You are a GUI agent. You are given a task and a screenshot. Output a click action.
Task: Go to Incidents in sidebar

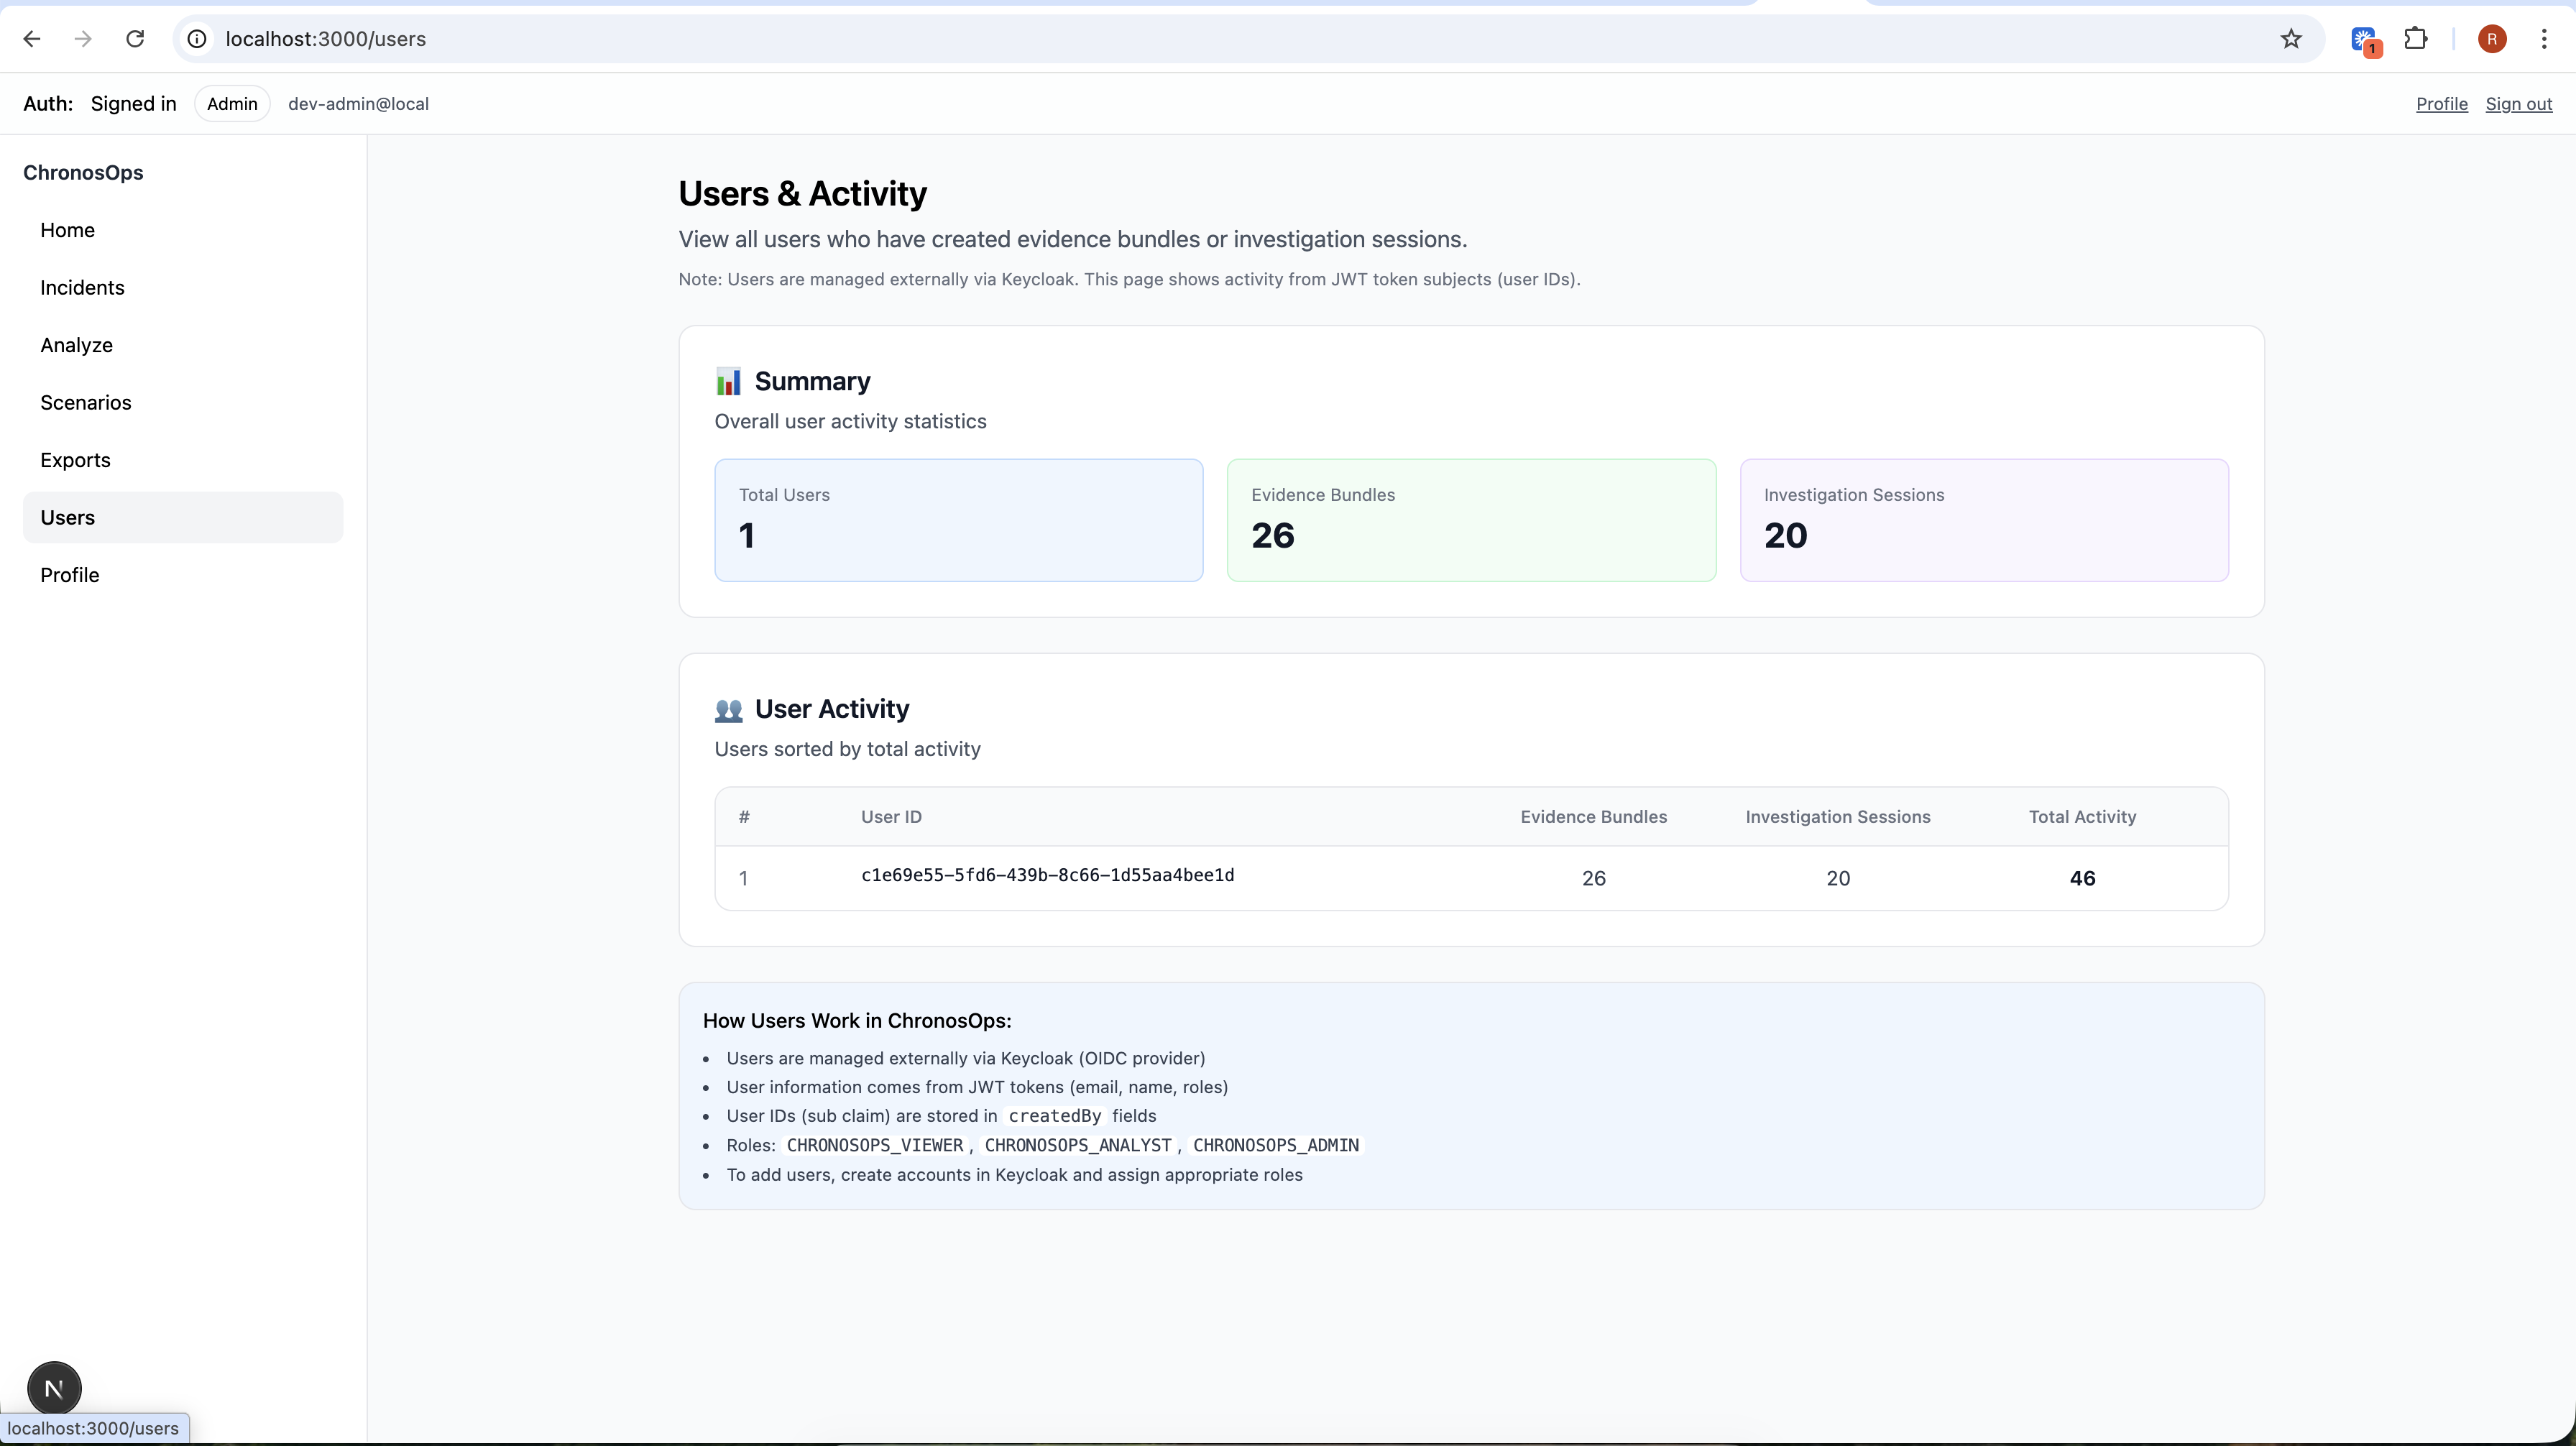[82, 288]
